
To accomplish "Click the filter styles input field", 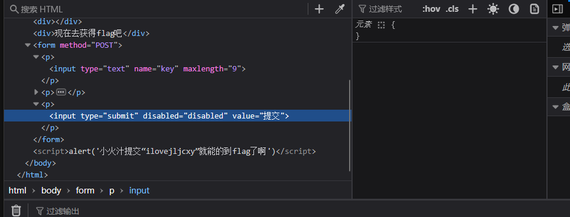I will tap(385, 9).
